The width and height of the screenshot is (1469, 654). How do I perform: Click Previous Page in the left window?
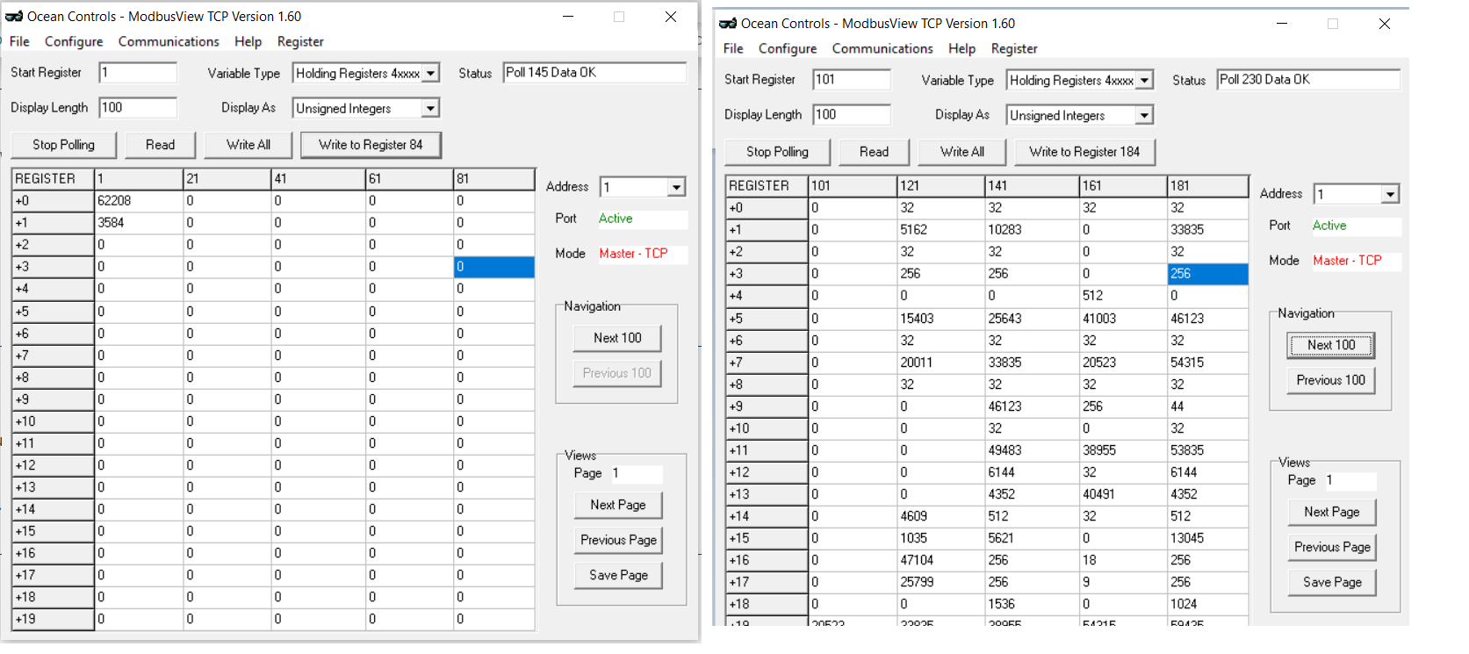point(618,540)
